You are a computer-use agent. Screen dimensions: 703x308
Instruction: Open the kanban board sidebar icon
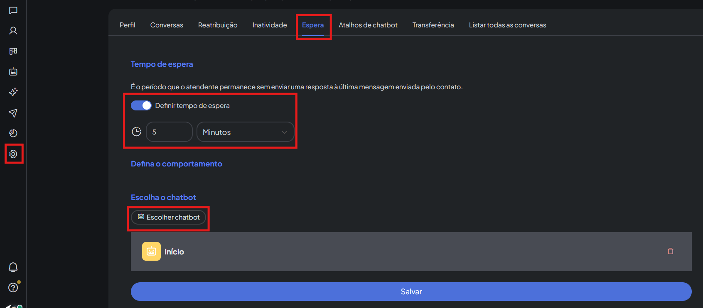pos(13,51)
